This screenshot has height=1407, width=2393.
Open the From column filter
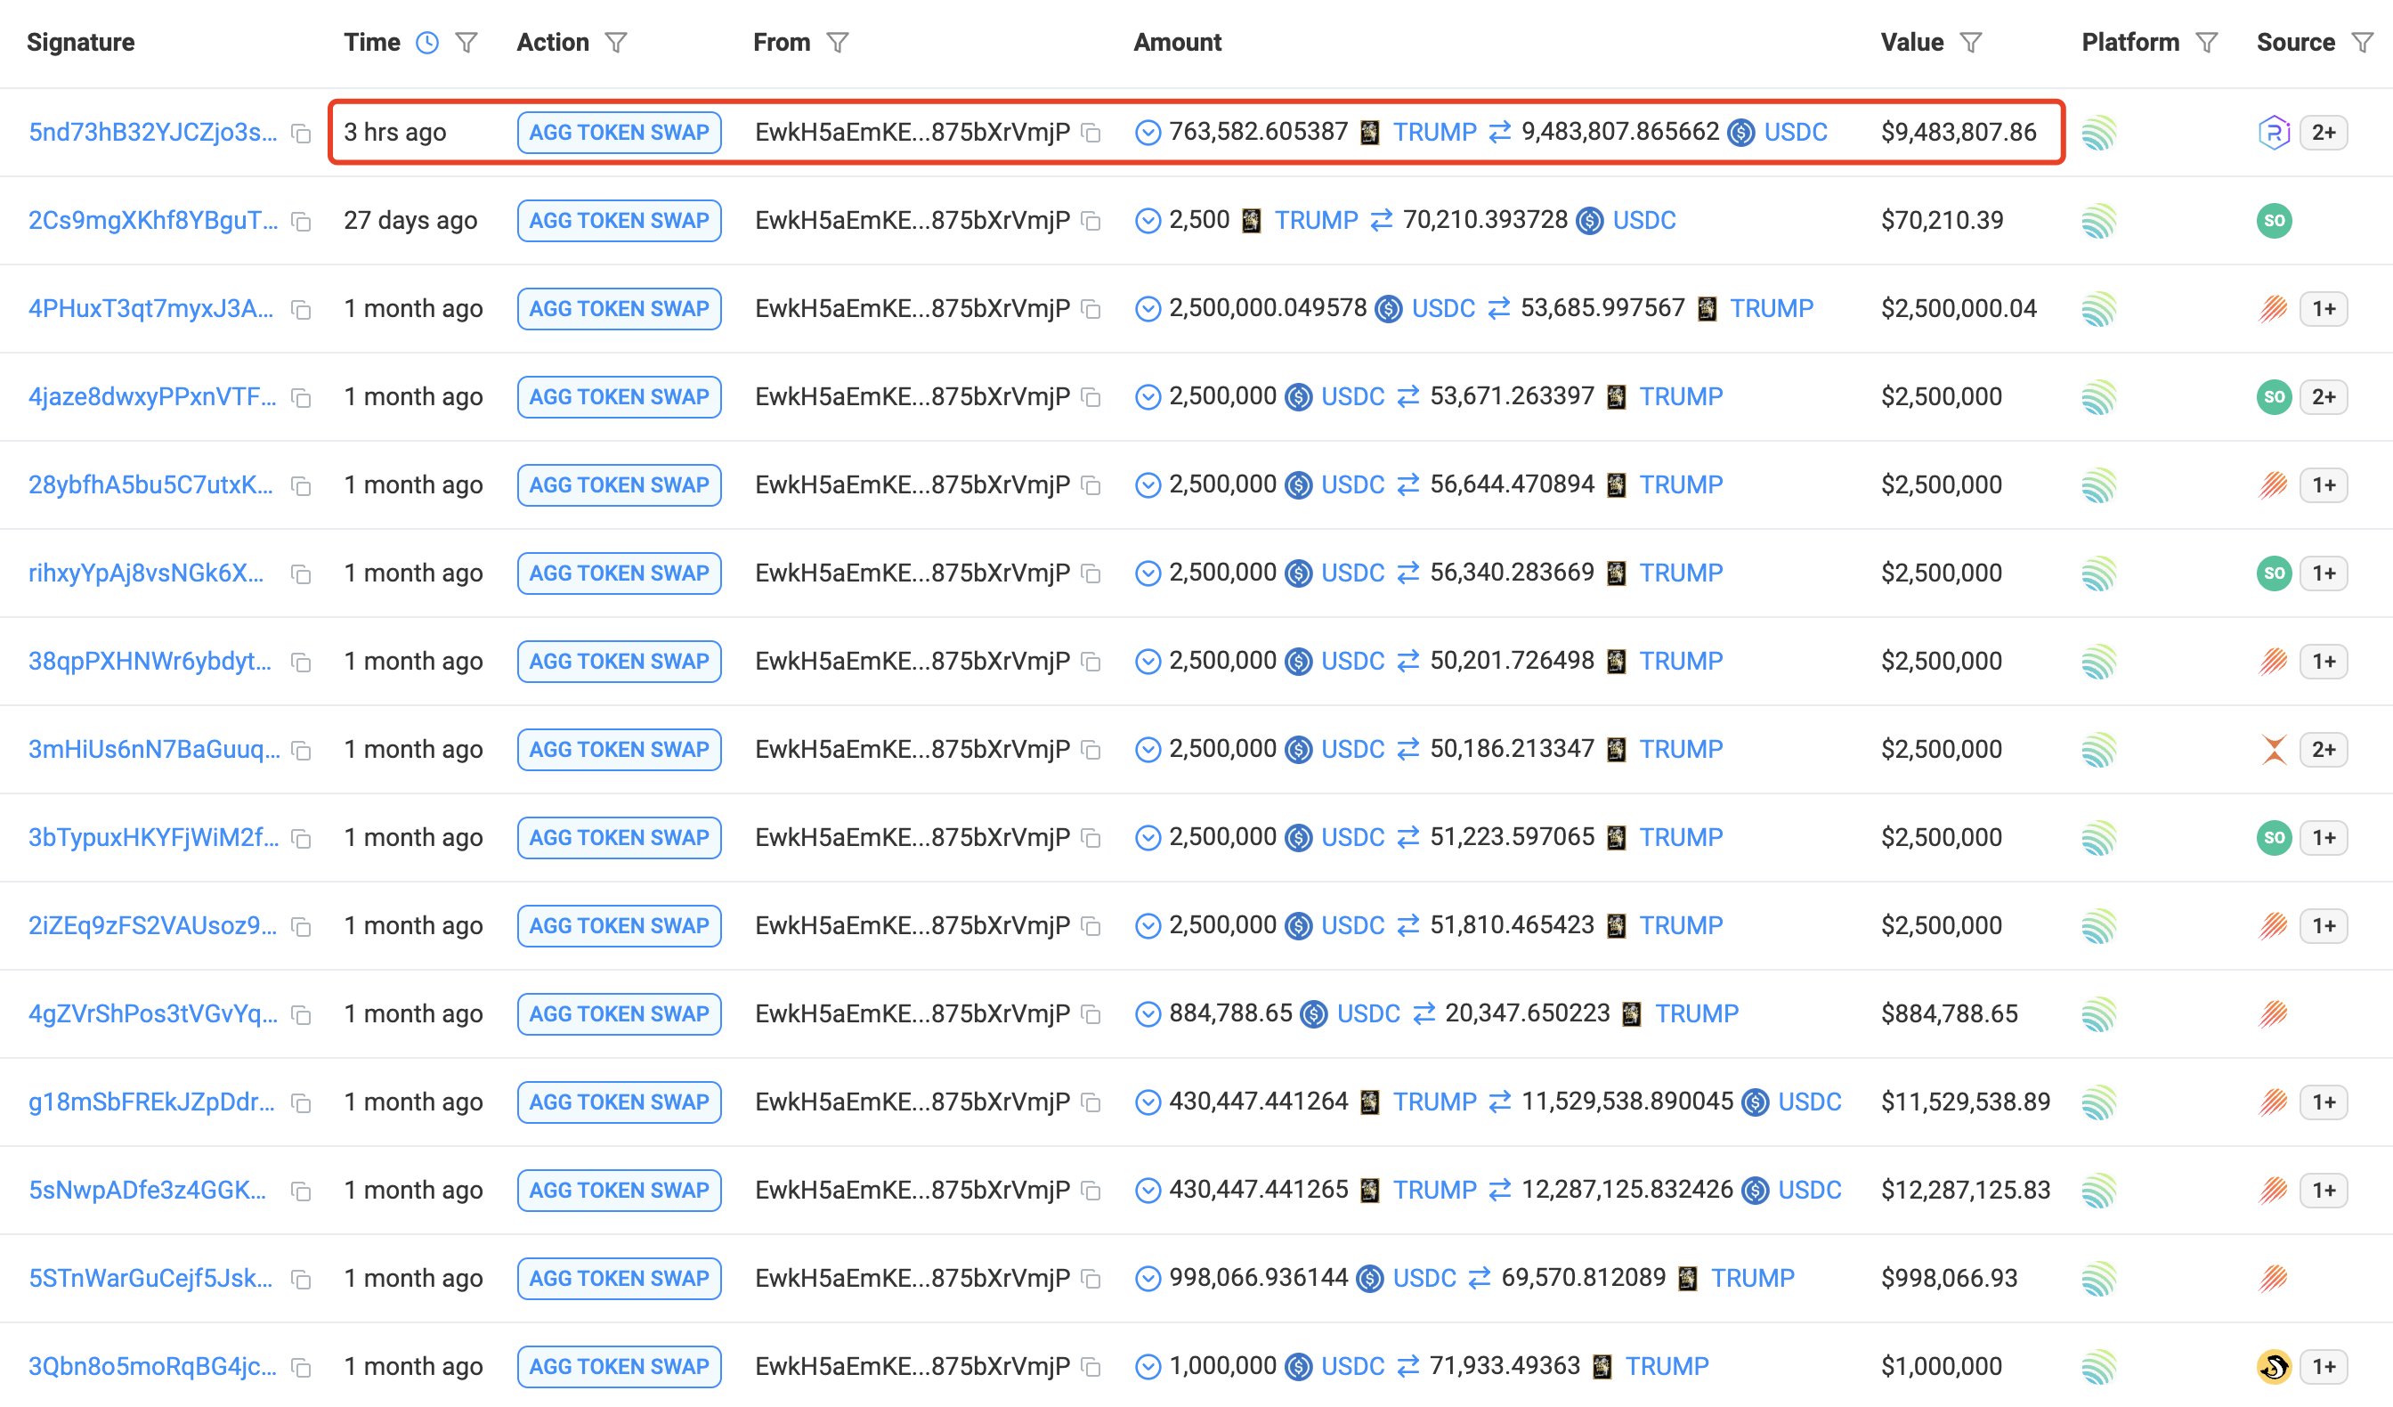(837, 43)
